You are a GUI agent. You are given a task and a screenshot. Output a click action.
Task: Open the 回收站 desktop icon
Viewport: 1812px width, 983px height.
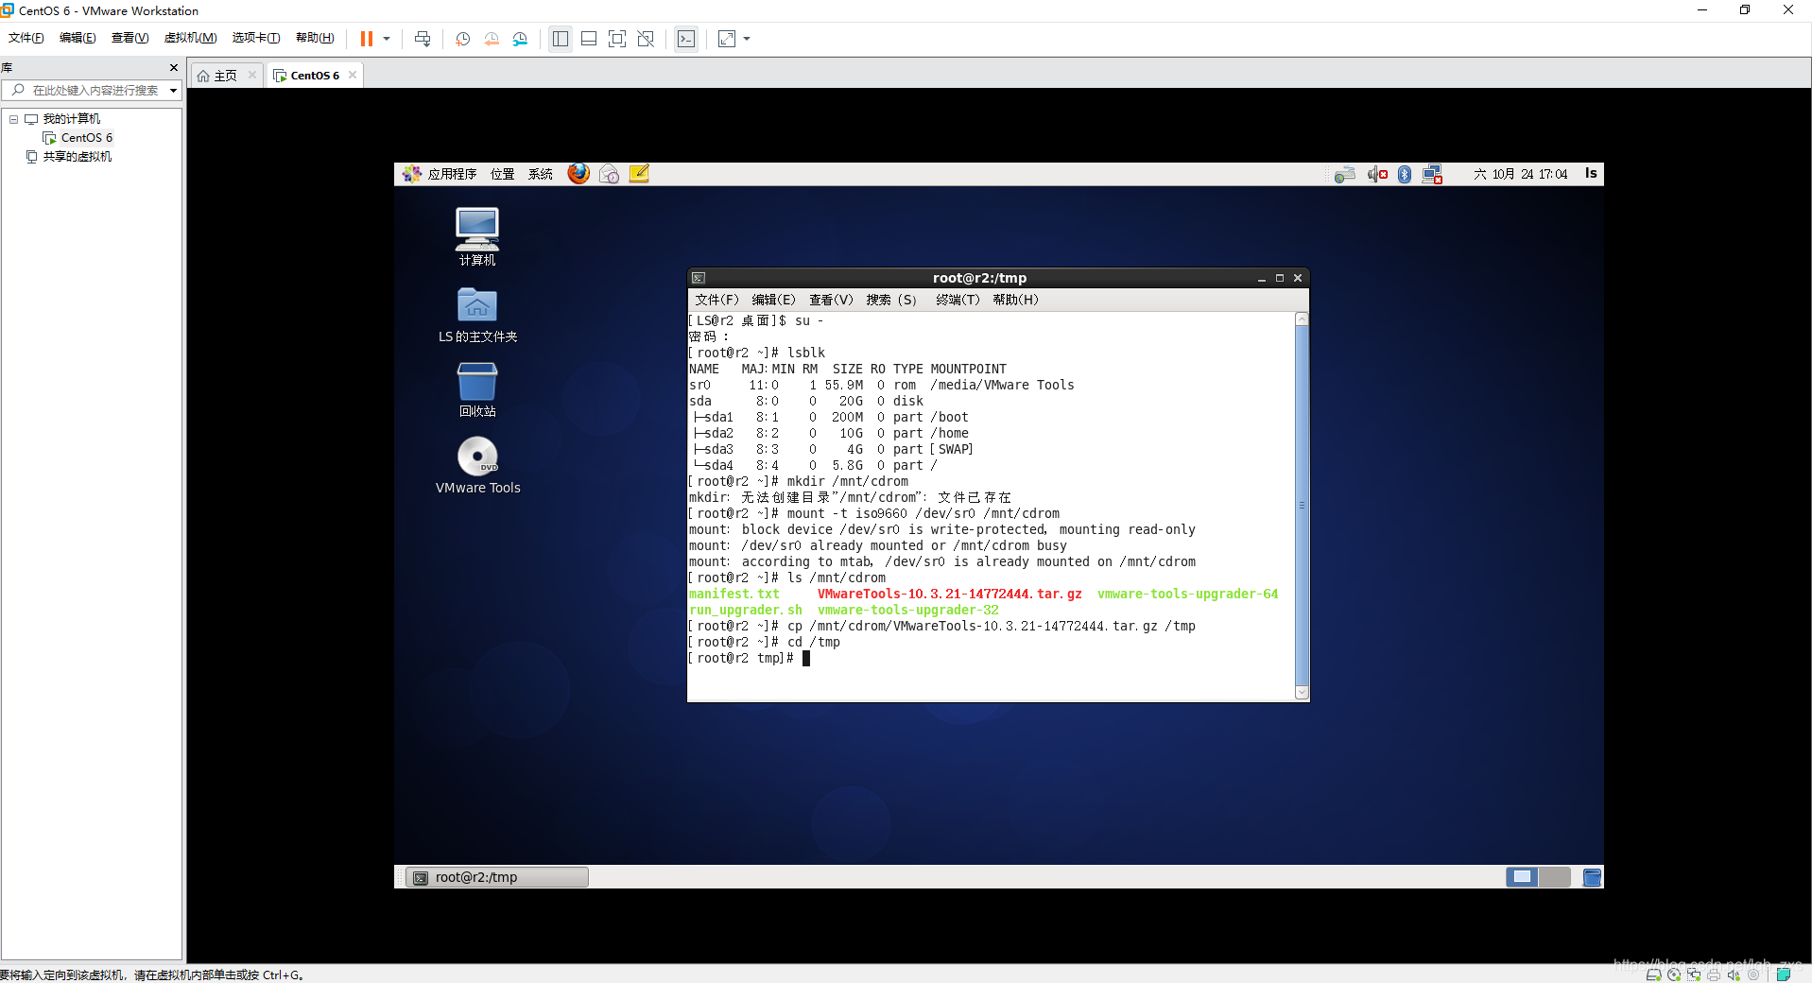point(477,390)
